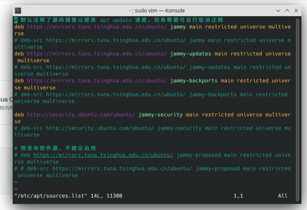Screen dimensions: 307x210
Task: Click the Chinese comment about pre-release sources
Action: pyautogui.click(x=55, y=148)
